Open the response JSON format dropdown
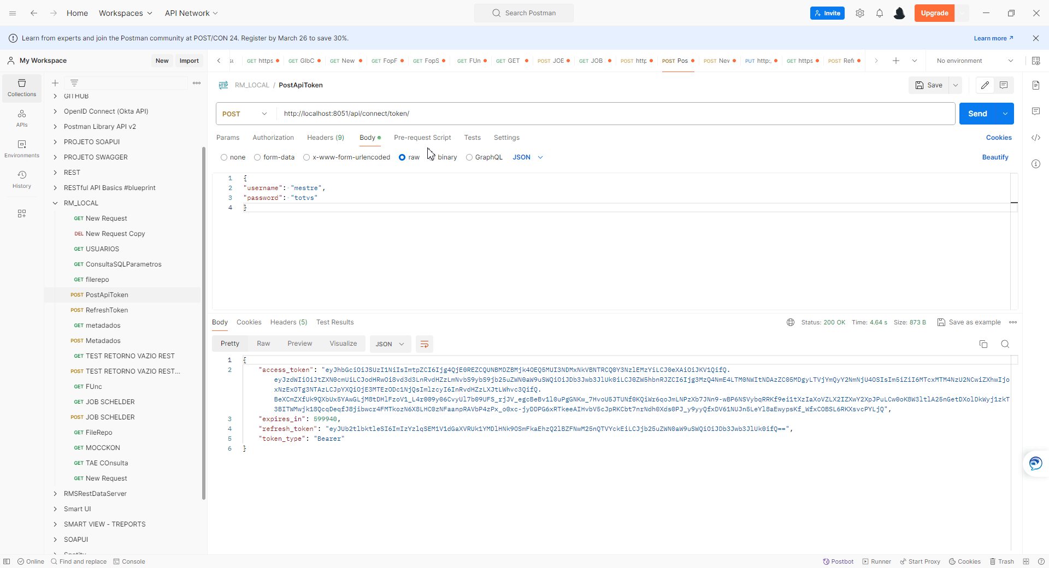 (x=390, y=344)
